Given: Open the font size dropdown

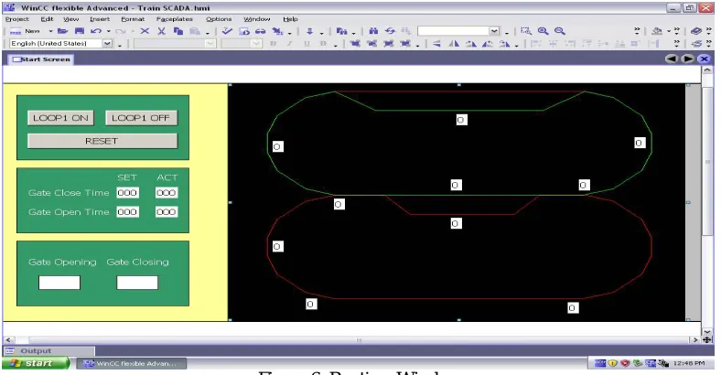Looking at the screenshot, I should click(256, 44).
